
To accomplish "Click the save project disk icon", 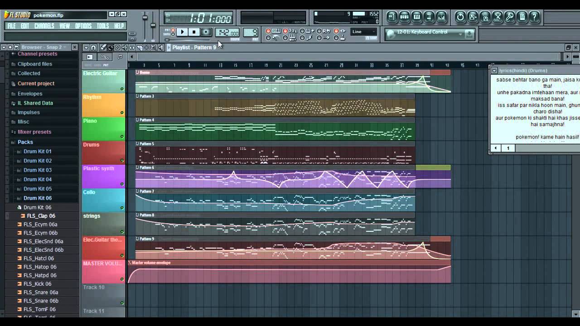I will (473, 17).
